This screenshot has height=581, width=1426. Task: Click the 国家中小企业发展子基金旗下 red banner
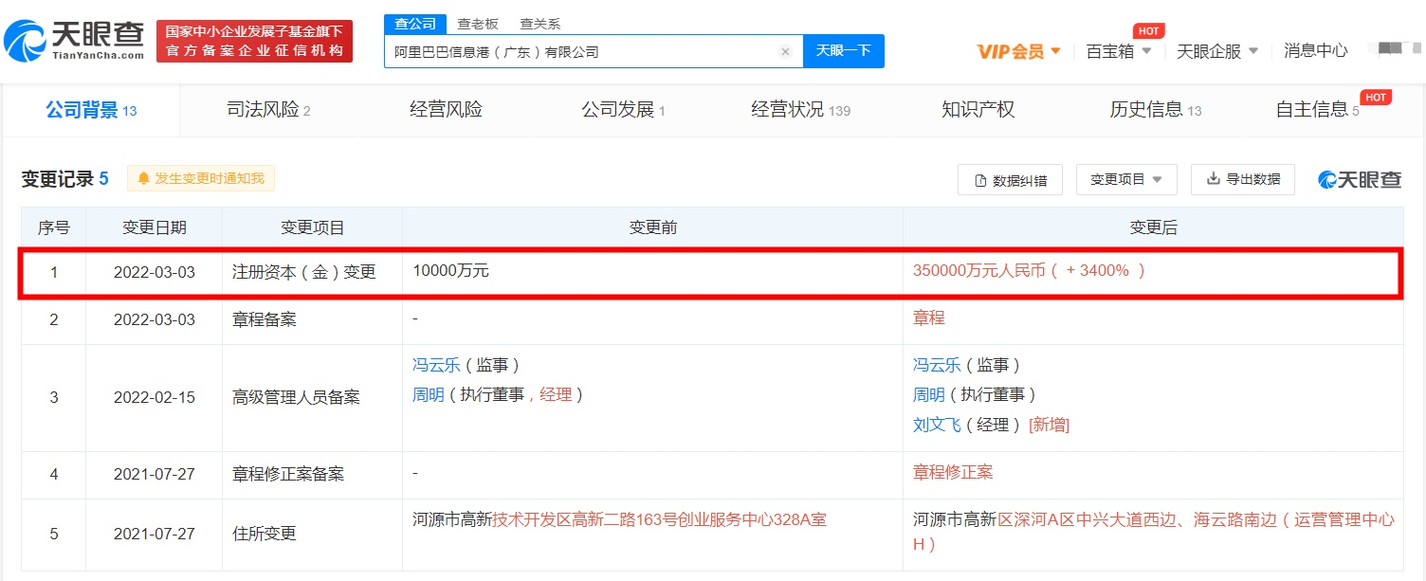click(254, 42)
